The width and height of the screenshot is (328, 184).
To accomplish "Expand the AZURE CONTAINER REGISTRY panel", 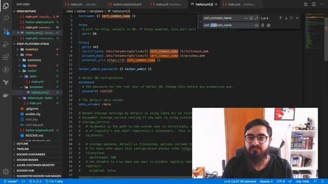I will coord(37,165).
